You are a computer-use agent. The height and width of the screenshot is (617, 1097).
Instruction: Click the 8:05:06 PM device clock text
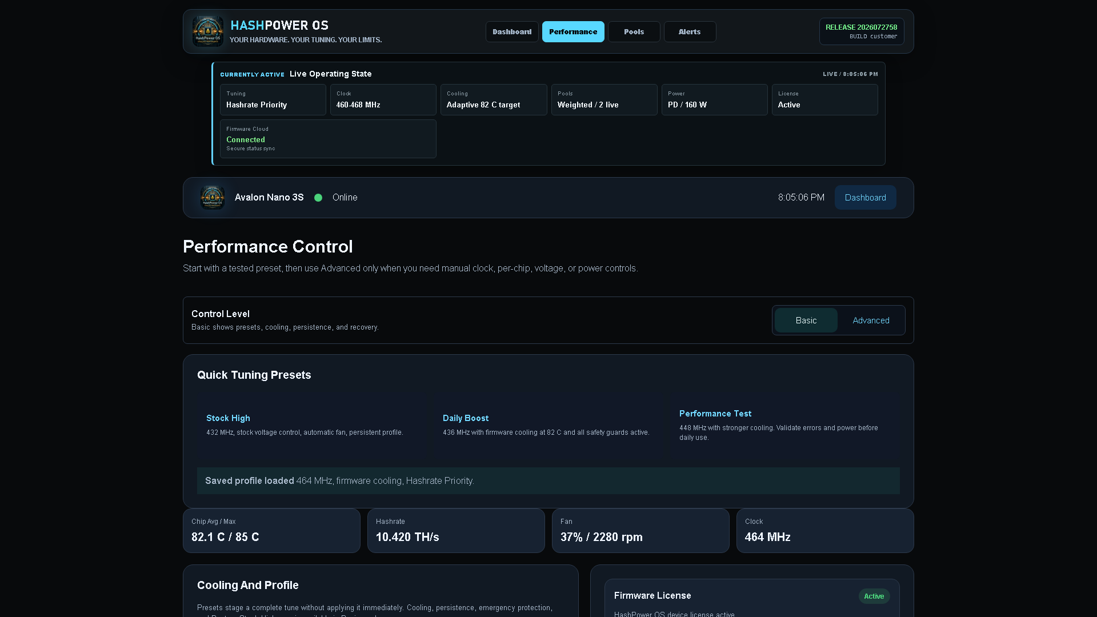tap(801, 198)
